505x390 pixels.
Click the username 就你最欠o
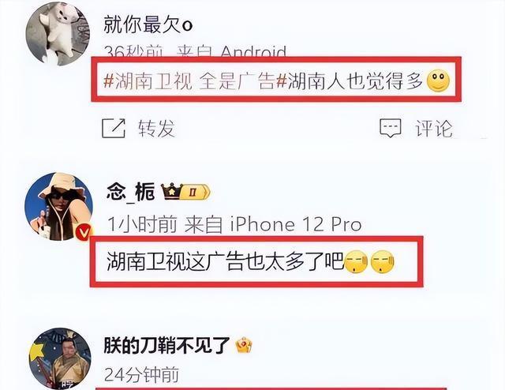click(148, 24)
